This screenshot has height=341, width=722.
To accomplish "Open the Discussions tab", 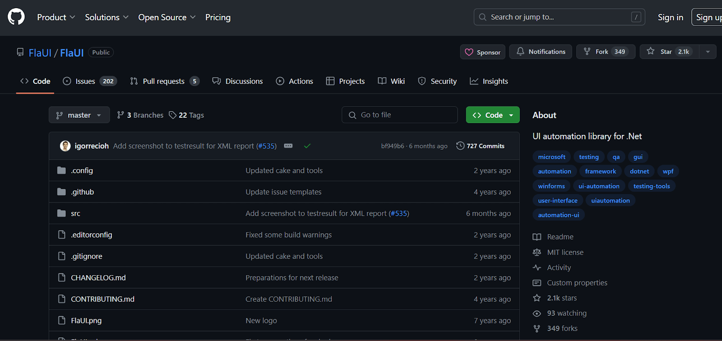I will [238, 81].
